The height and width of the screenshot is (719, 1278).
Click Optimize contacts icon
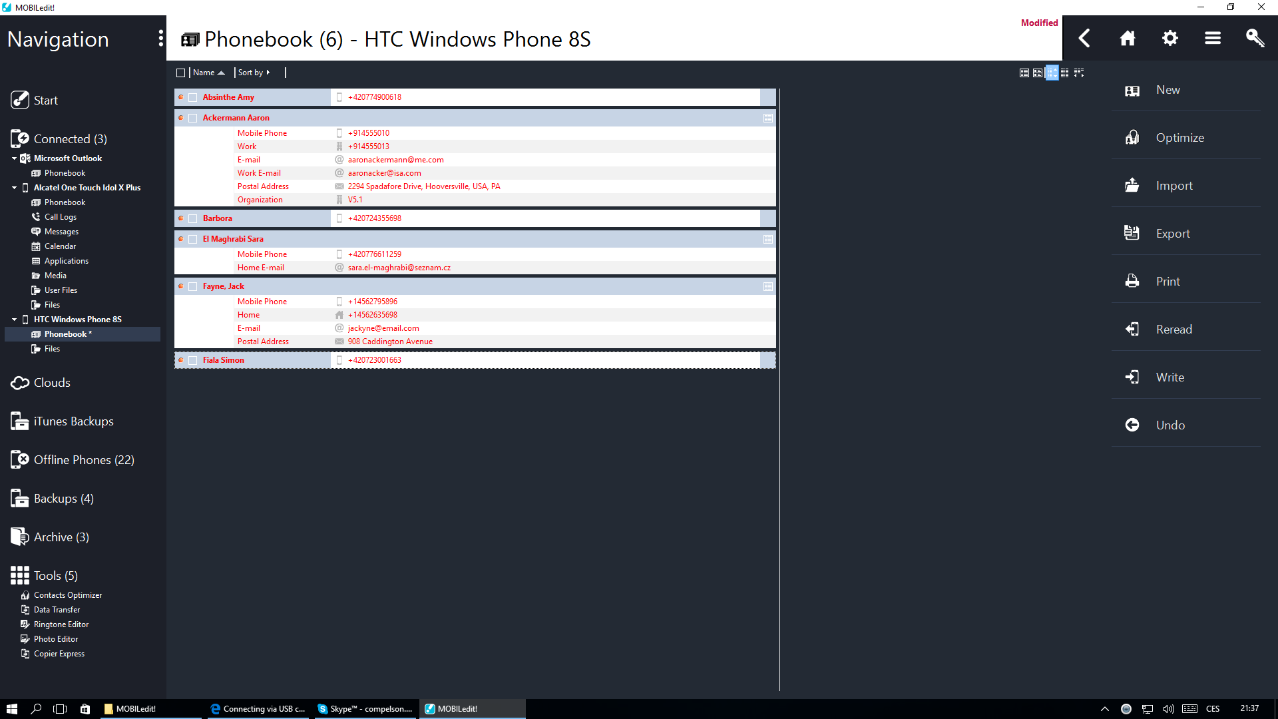point(1132,138)
